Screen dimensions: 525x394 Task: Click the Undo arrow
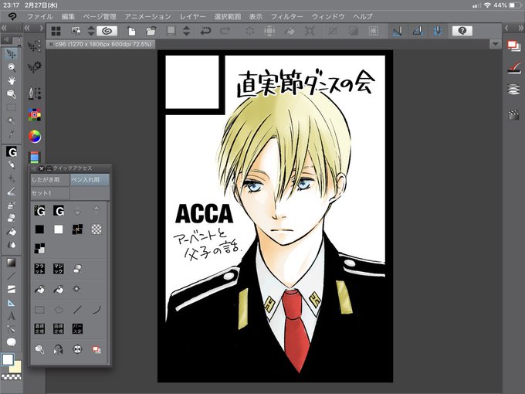[205, 31]
